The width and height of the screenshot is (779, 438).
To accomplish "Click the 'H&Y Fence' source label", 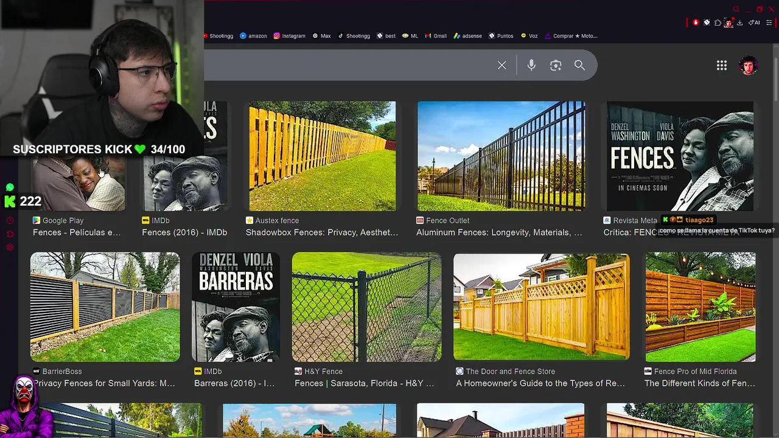I will point(323,372).
